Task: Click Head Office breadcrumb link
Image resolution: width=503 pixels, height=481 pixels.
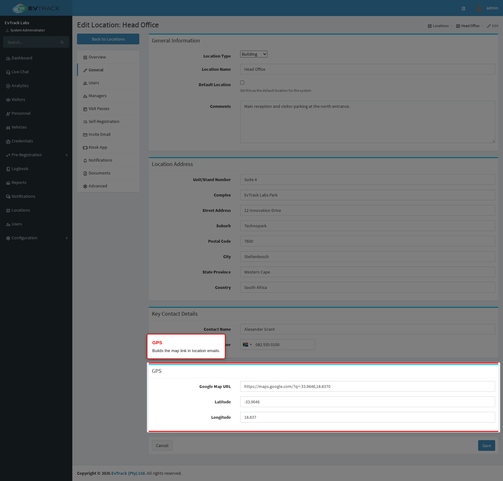Action: point(468,26)
